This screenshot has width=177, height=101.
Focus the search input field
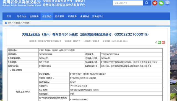[x=128, y=3]
